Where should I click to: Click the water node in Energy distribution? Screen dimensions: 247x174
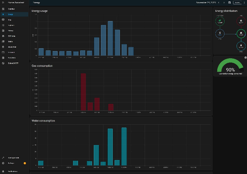[x=241, y=46]
